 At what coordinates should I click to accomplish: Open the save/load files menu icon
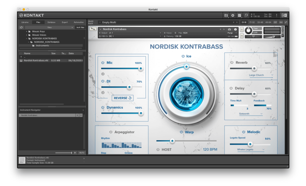tap(226, 15)
